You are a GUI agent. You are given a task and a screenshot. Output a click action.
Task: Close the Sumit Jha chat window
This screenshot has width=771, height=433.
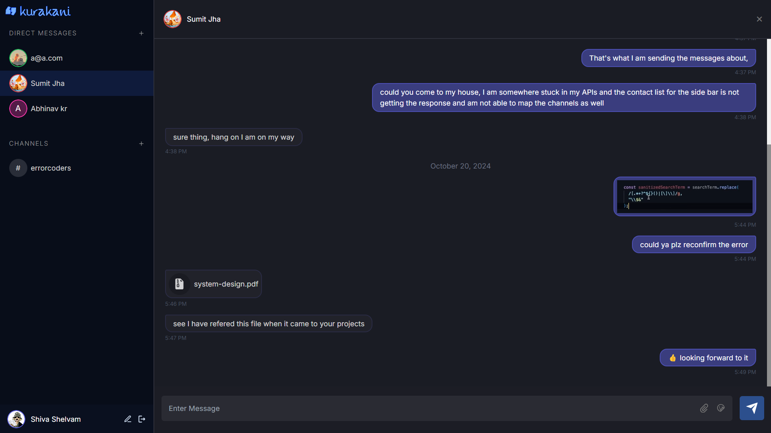759,19
